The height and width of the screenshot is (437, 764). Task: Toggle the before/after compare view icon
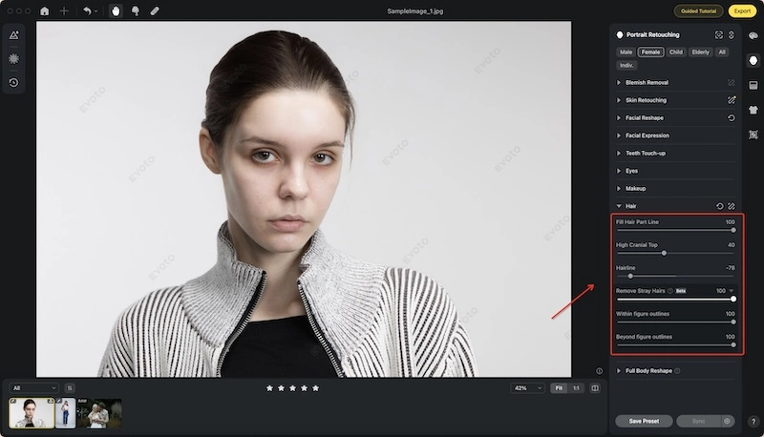595,388
